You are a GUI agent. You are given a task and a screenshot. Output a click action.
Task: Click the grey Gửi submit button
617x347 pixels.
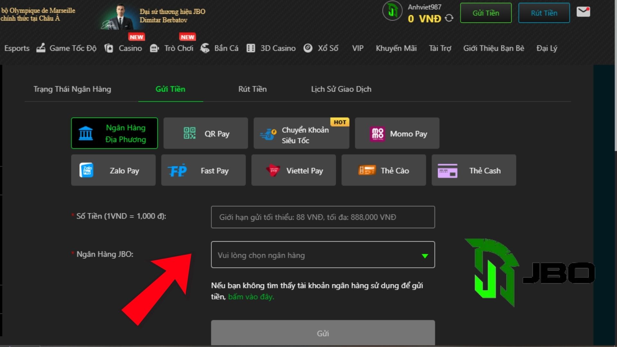[x=323, y=333]
